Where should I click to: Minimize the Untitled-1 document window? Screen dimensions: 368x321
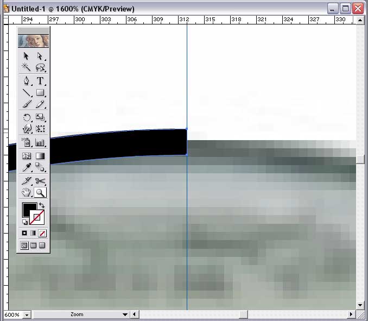[332, 9]
